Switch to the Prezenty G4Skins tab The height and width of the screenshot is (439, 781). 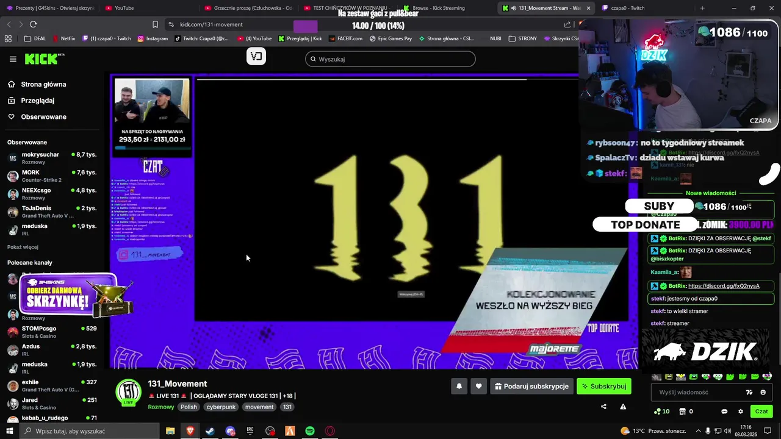(50, 8)
